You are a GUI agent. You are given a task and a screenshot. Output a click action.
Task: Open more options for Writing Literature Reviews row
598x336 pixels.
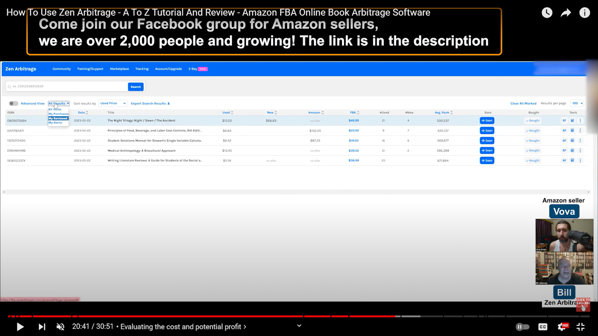coord(580,160)
